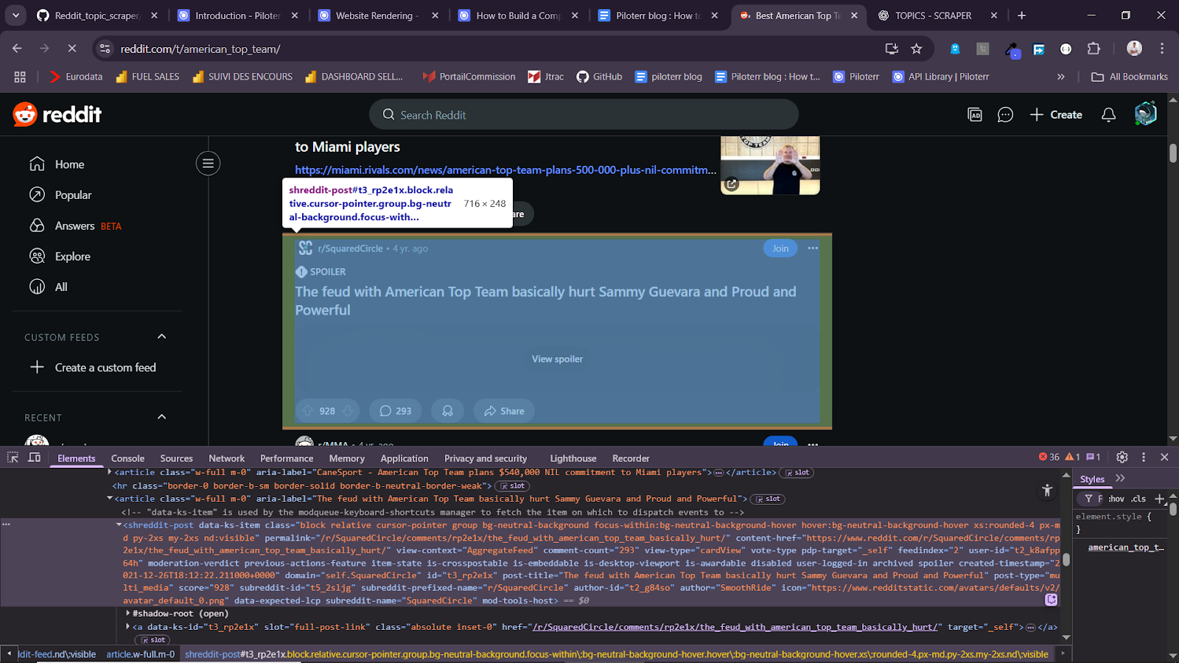Click the Chrome reload/stop button
Screen dimensions: 1179x663
click(71, 49)
